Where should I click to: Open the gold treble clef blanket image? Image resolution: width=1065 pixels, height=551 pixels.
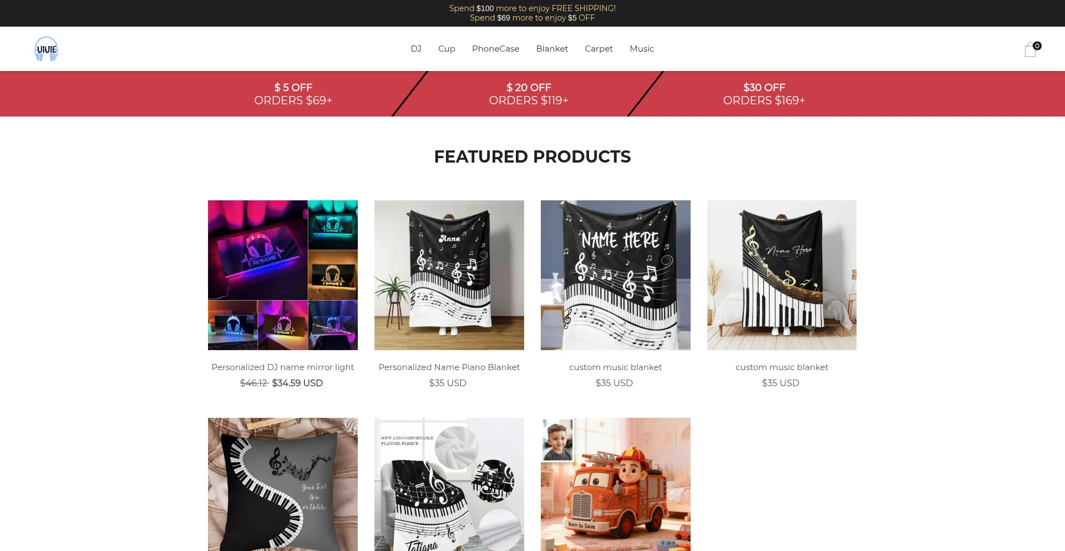[782, 275]
